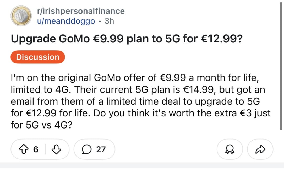The image size is (284, 171).
Task: Click the gray divider strip below the post
Action: click(141, 165)
